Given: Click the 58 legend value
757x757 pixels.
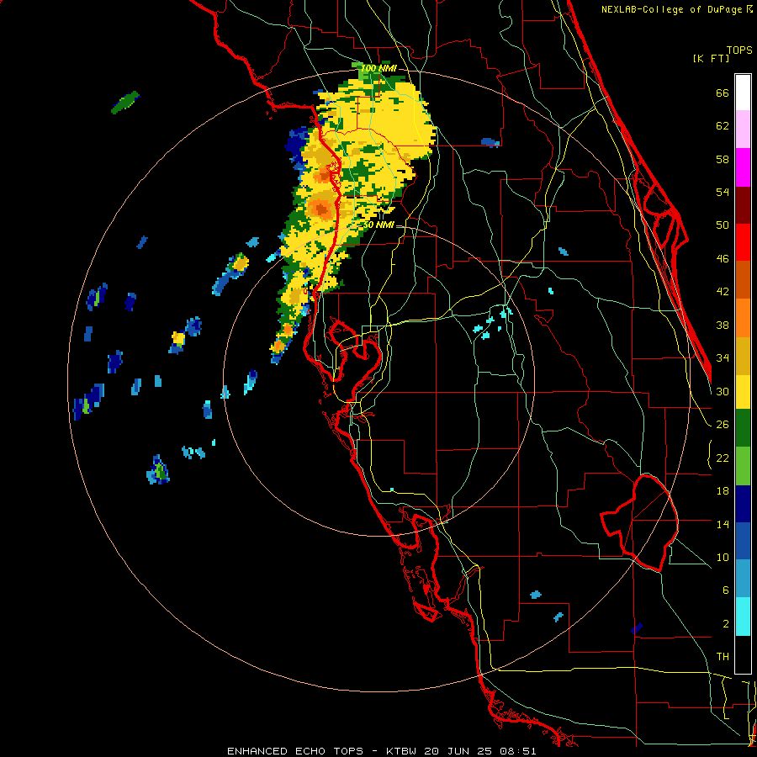Looking at the screenshot, I should tap(723, 159).
